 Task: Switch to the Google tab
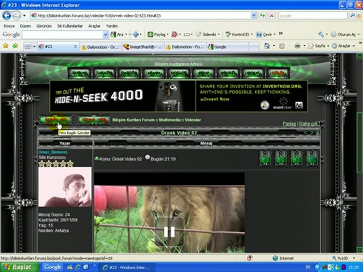pos(228,47)
